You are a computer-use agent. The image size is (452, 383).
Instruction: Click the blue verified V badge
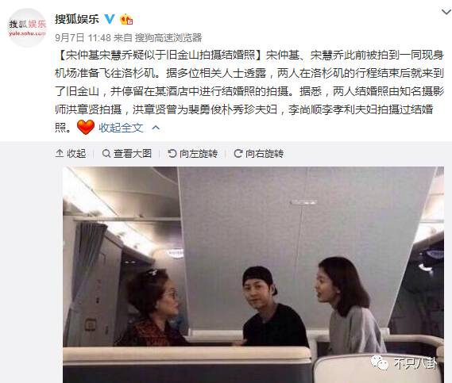(x=110, y=19)
